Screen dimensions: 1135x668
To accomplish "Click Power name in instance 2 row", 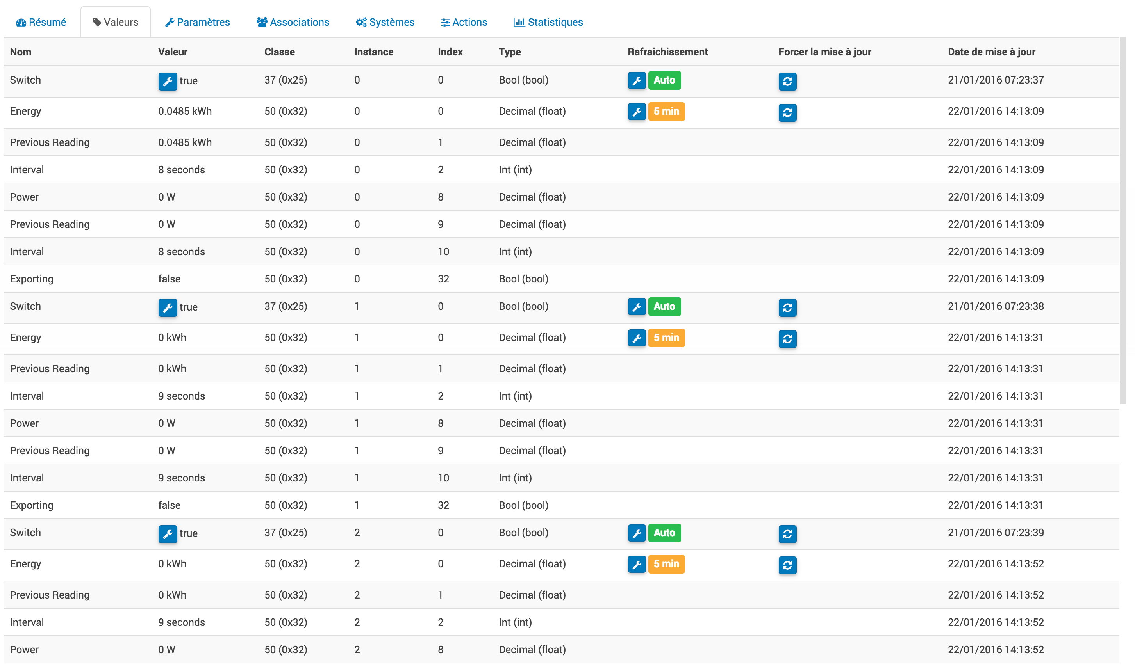I will (24, 650).
